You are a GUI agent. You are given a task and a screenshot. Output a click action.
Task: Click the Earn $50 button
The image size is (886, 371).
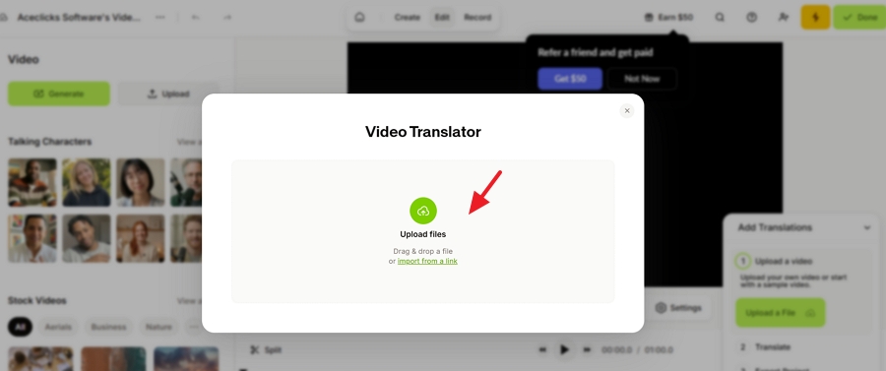point(668,17)
